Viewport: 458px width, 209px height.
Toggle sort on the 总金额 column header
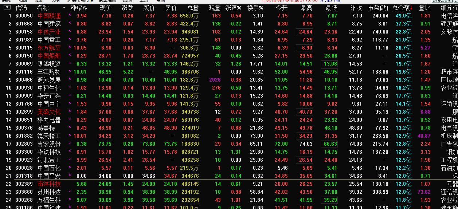pyautogui.click(x=402, y=8)
